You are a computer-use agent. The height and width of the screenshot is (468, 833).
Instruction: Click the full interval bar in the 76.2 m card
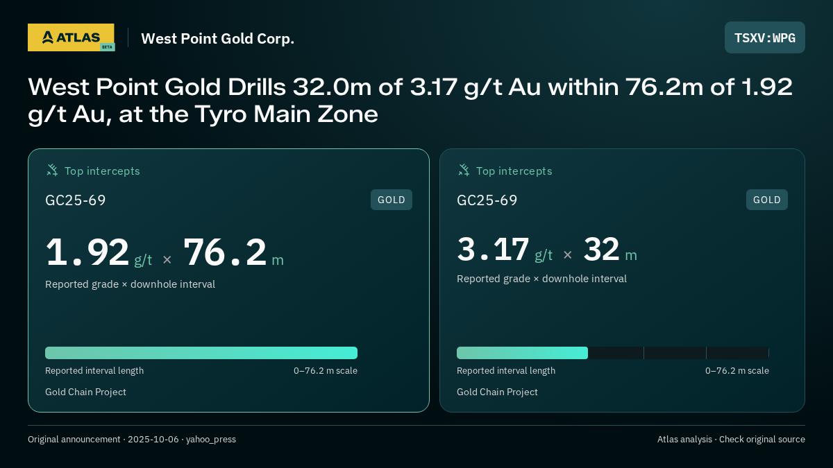pyautogui.click(x=201, y=353)
